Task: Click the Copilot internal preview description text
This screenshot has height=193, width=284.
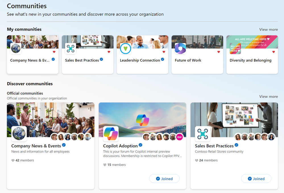Action: [x=142, y=154]
